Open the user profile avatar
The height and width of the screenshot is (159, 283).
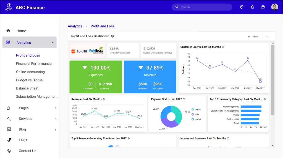pyautogui.click(x=274, y=7)
